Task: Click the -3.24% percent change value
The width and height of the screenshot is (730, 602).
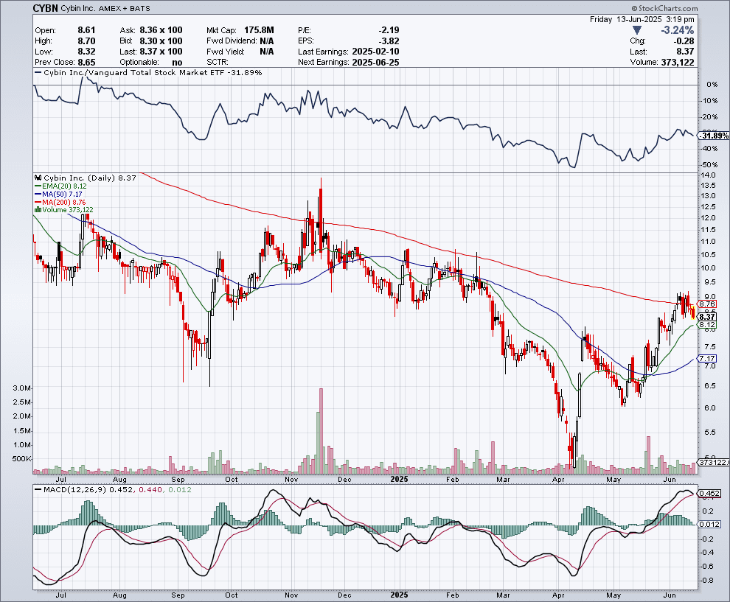Action: [x=678, y=30]
